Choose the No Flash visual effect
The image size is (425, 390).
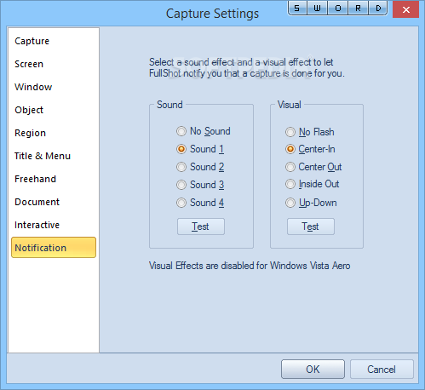[310, 132]
